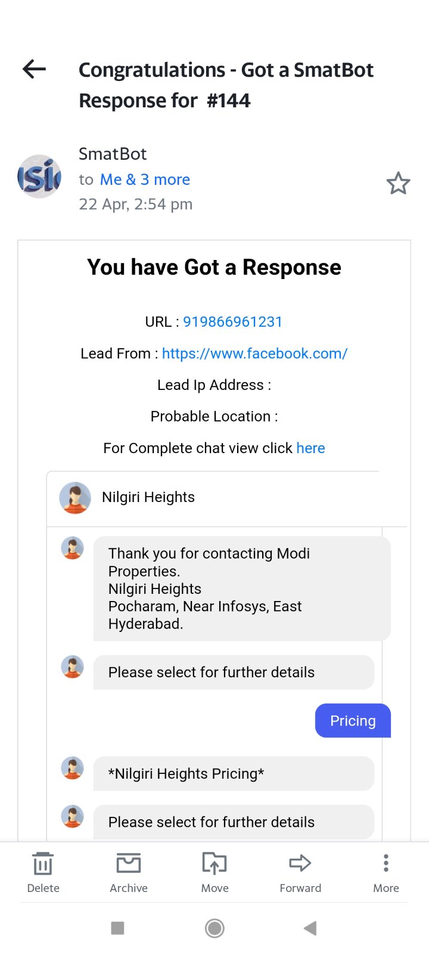The height and width of the screenshot is (954, 429).
Task: Tap the 'Thank you for contacting' message bubble
Action: point(241,588)
